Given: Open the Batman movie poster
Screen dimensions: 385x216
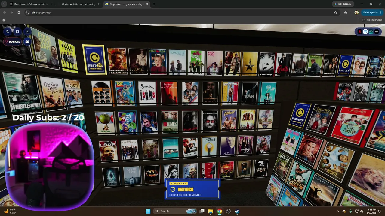Looking at the screenshot, I should [152, 175].
